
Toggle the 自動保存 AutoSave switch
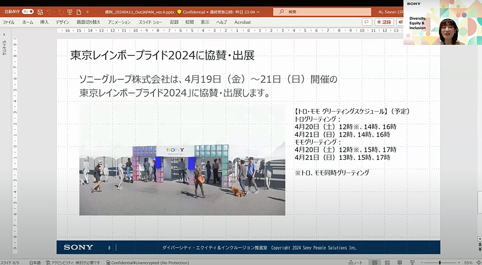tap(28, 12)
